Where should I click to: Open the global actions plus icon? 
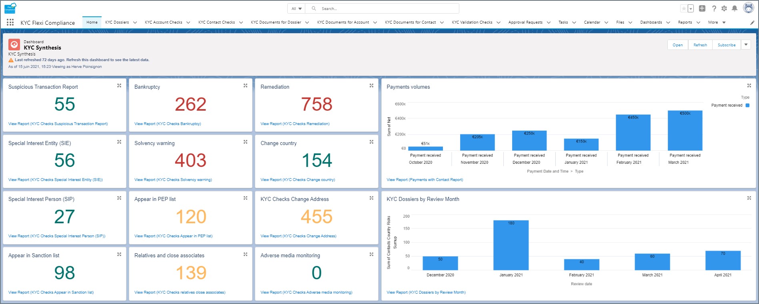(702, 8)
